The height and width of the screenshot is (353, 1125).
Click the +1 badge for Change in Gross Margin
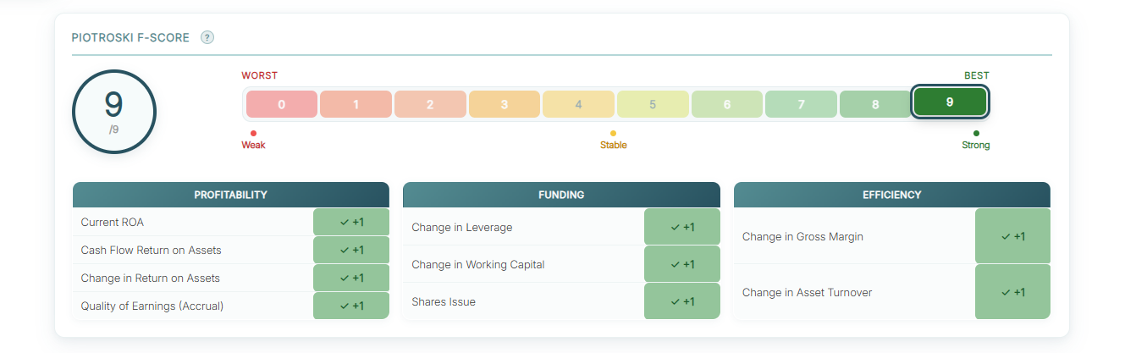(1012, 236)
